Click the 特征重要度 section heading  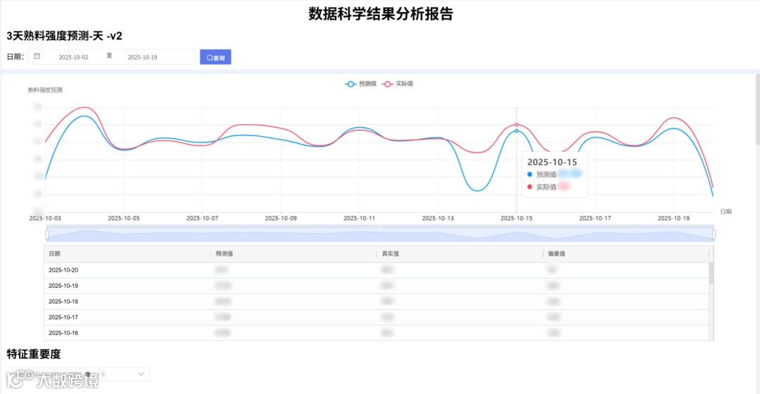[x=34, y=354]
